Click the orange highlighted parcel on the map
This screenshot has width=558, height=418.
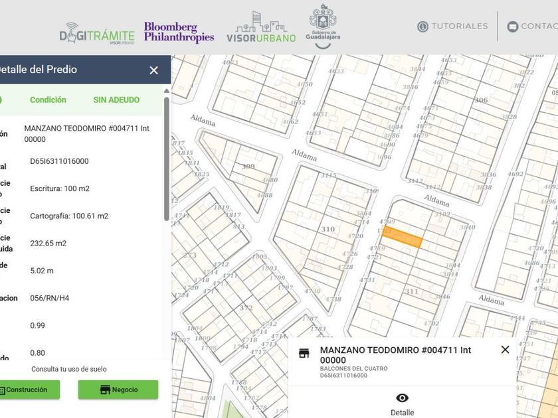pos(403,238)
